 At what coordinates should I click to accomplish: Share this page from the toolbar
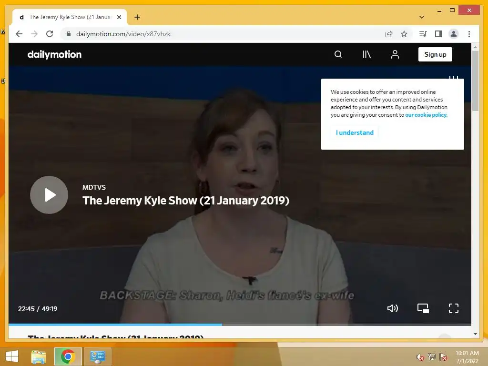tap(389, 34)
